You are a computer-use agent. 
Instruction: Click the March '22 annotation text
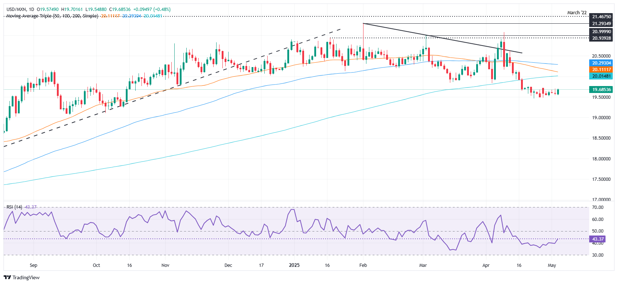pos(577,13)
